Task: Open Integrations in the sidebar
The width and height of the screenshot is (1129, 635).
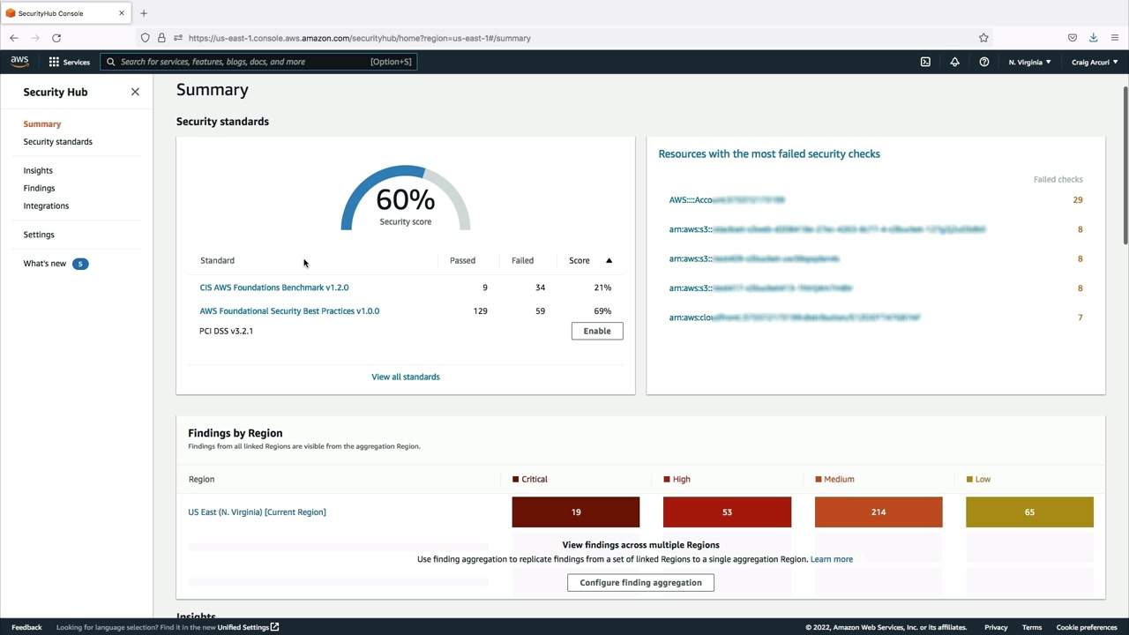Action: click(x=46, y=206)
